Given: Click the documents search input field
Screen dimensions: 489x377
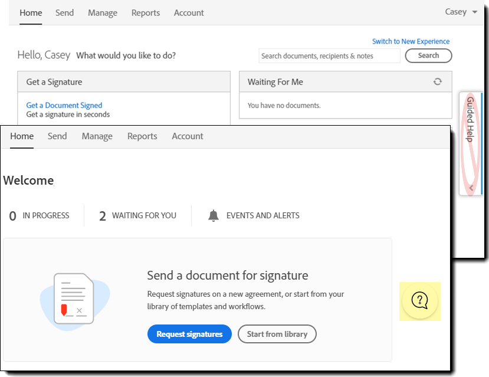Looking at the screenshot, I should tap(329, 55).
